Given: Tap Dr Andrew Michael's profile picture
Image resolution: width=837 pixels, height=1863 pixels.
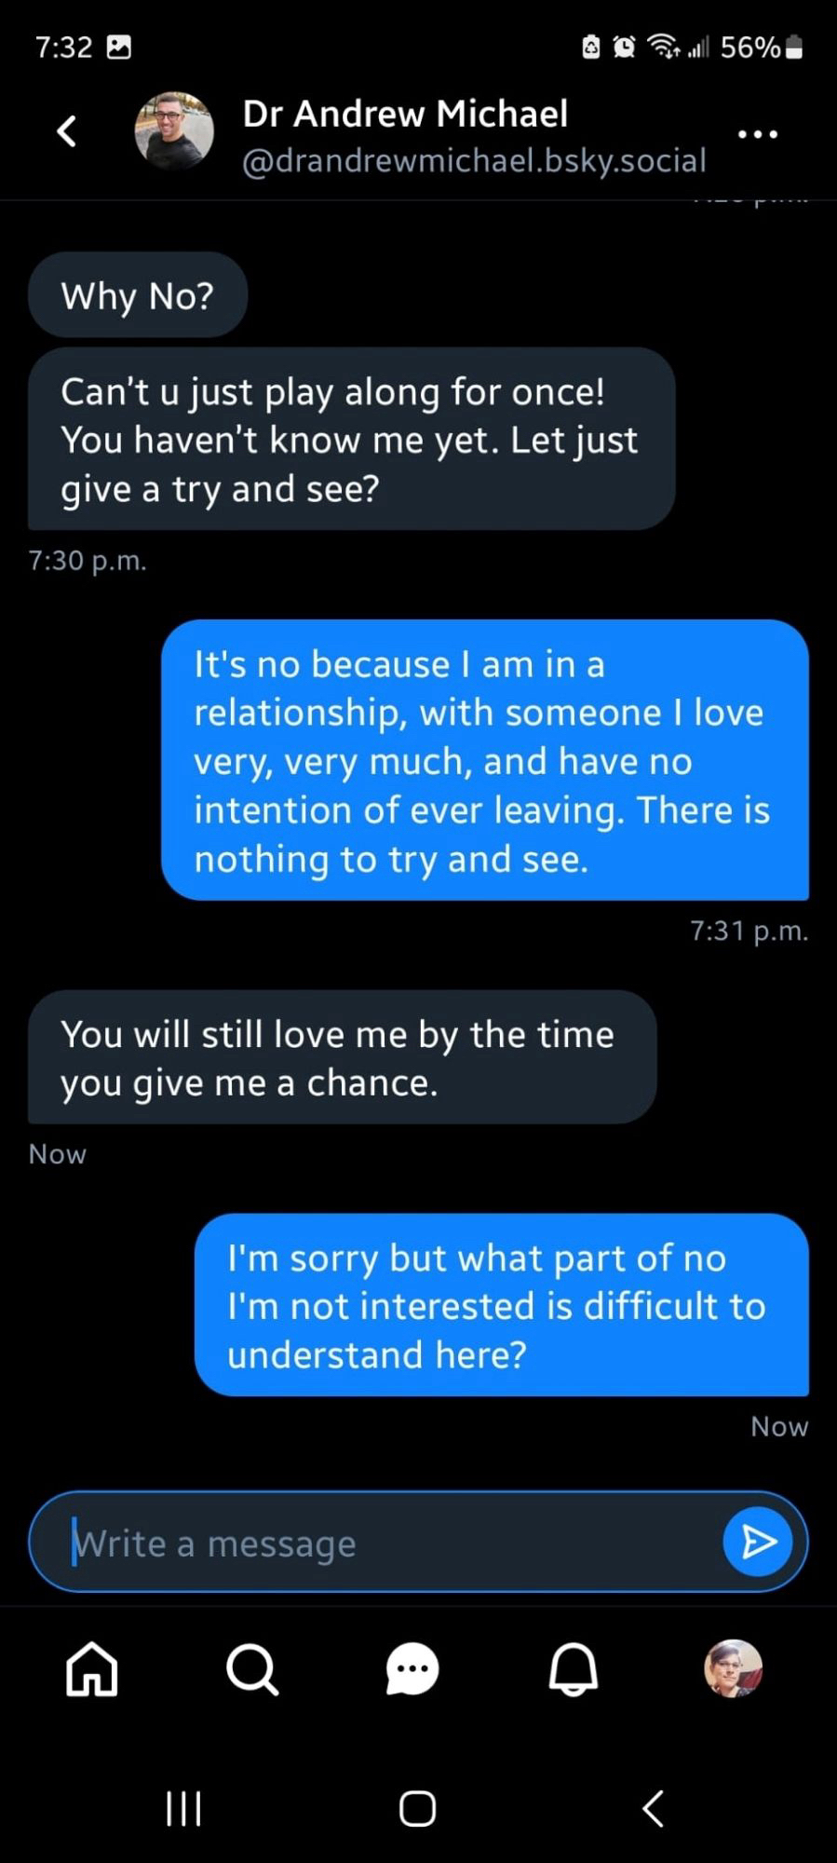Looking at the screenshot, I should (x=174, y=131).
